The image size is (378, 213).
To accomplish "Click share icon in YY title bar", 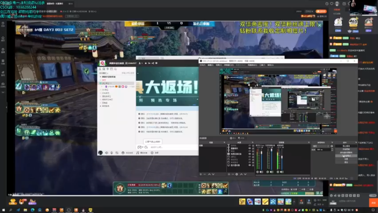I will pyautogui.click(x=153, y=63).
